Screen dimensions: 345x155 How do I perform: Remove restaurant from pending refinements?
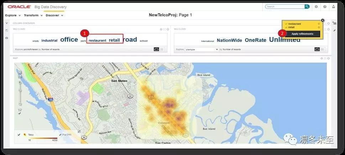[x=319, y=24]
